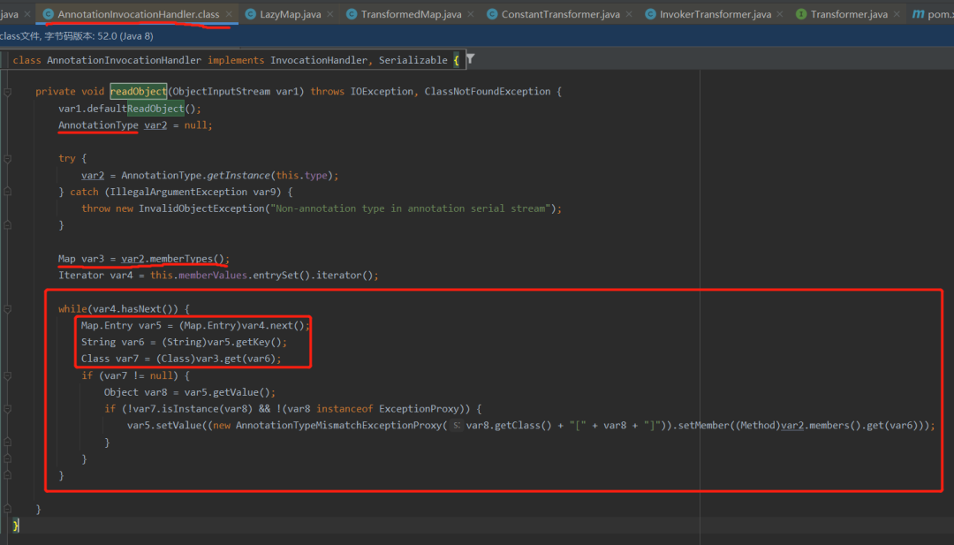Click the 'AnnotationType' type in var2 declaration
This screenshot has height=545, width=954.
point(98,125)
